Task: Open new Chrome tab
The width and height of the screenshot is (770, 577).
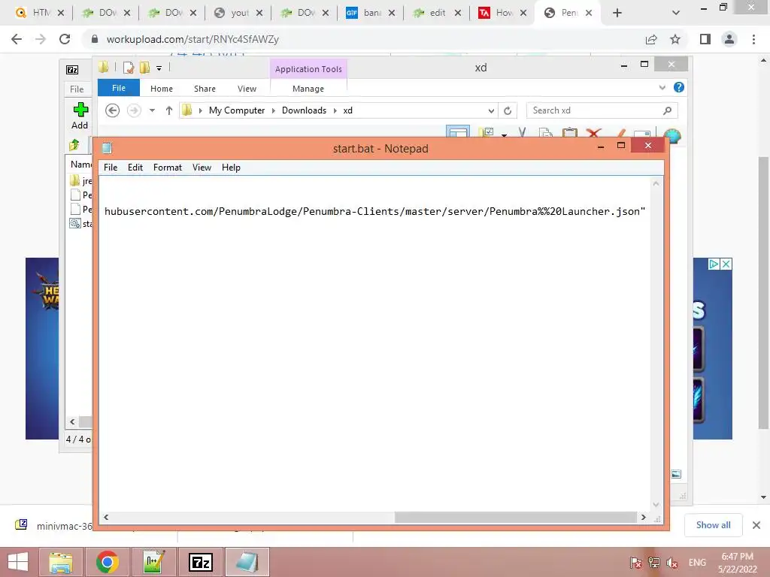Action: pyautogui.click(x=617, y=13)
